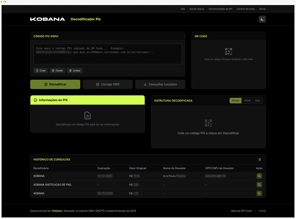
Task: Toggle dark mode with the moon icon
Action: click(262, 19)
